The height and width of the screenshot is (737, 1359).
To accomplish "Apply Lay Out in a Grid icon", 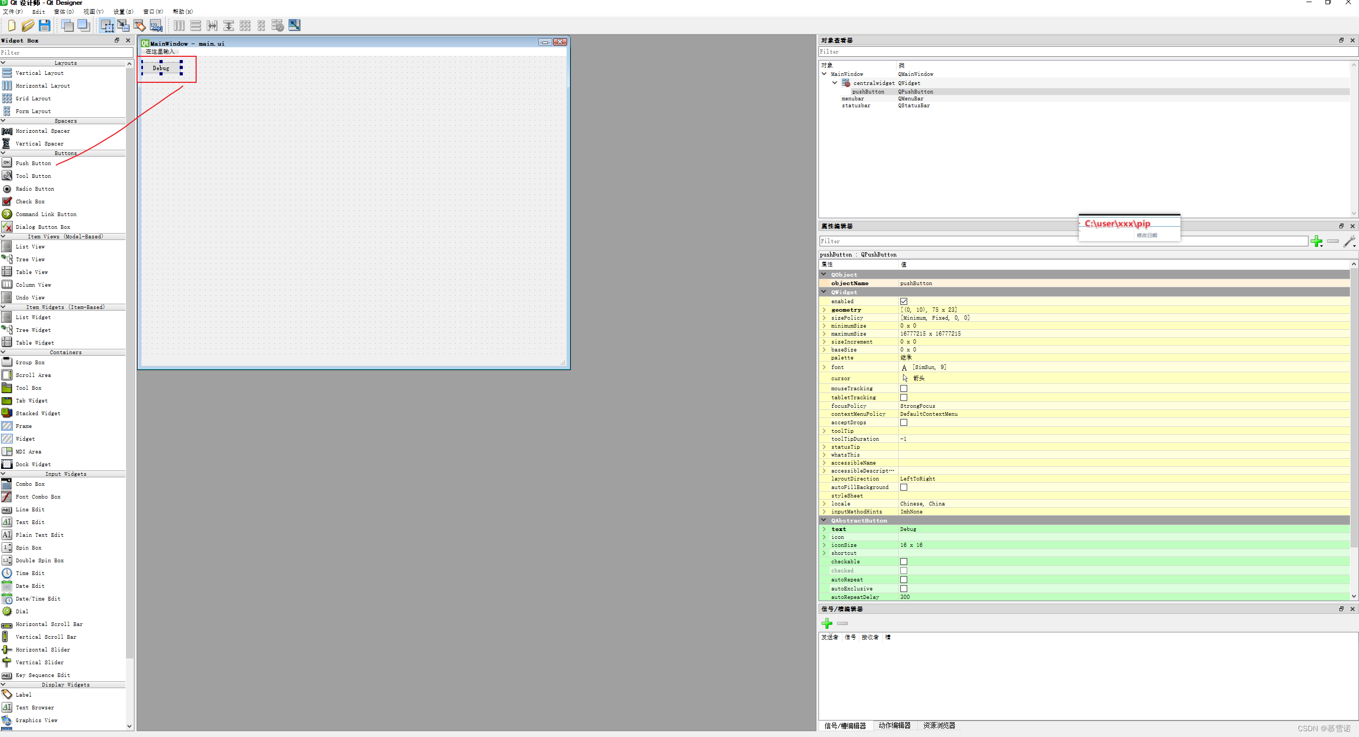I will [x=245, y=25].
